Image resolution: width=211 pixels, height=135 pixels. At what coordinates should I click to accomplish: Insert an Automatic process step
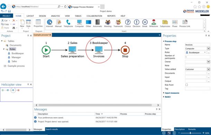click(98, 24)
